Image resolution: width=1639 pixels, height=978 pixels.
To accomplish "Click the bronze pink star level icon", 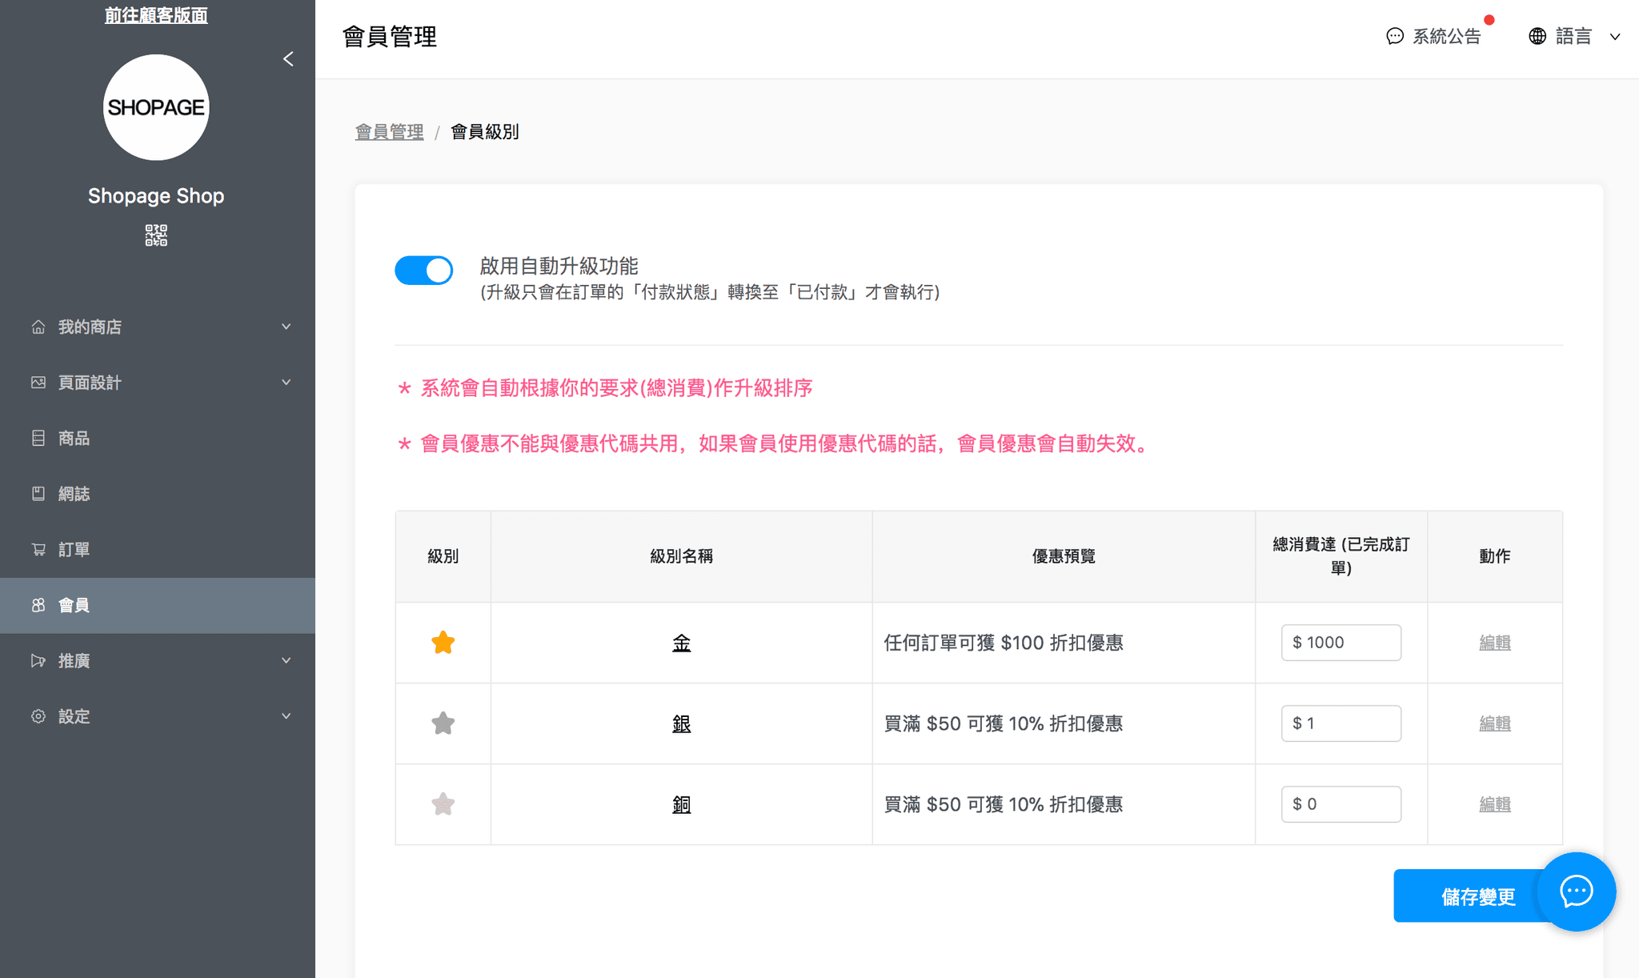I will (443, 804).
